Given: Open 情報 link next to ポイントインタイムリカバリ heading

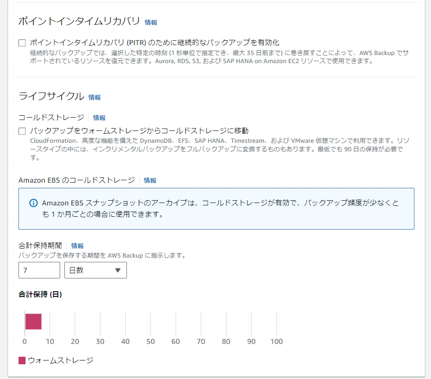Looking at the screenshot, I should coord(151,23).
